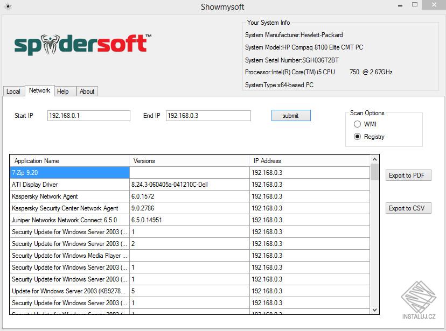Click the spider app icon in title bar
The width and height of the screenshot is (446, 331).
[x=8, y=6]
